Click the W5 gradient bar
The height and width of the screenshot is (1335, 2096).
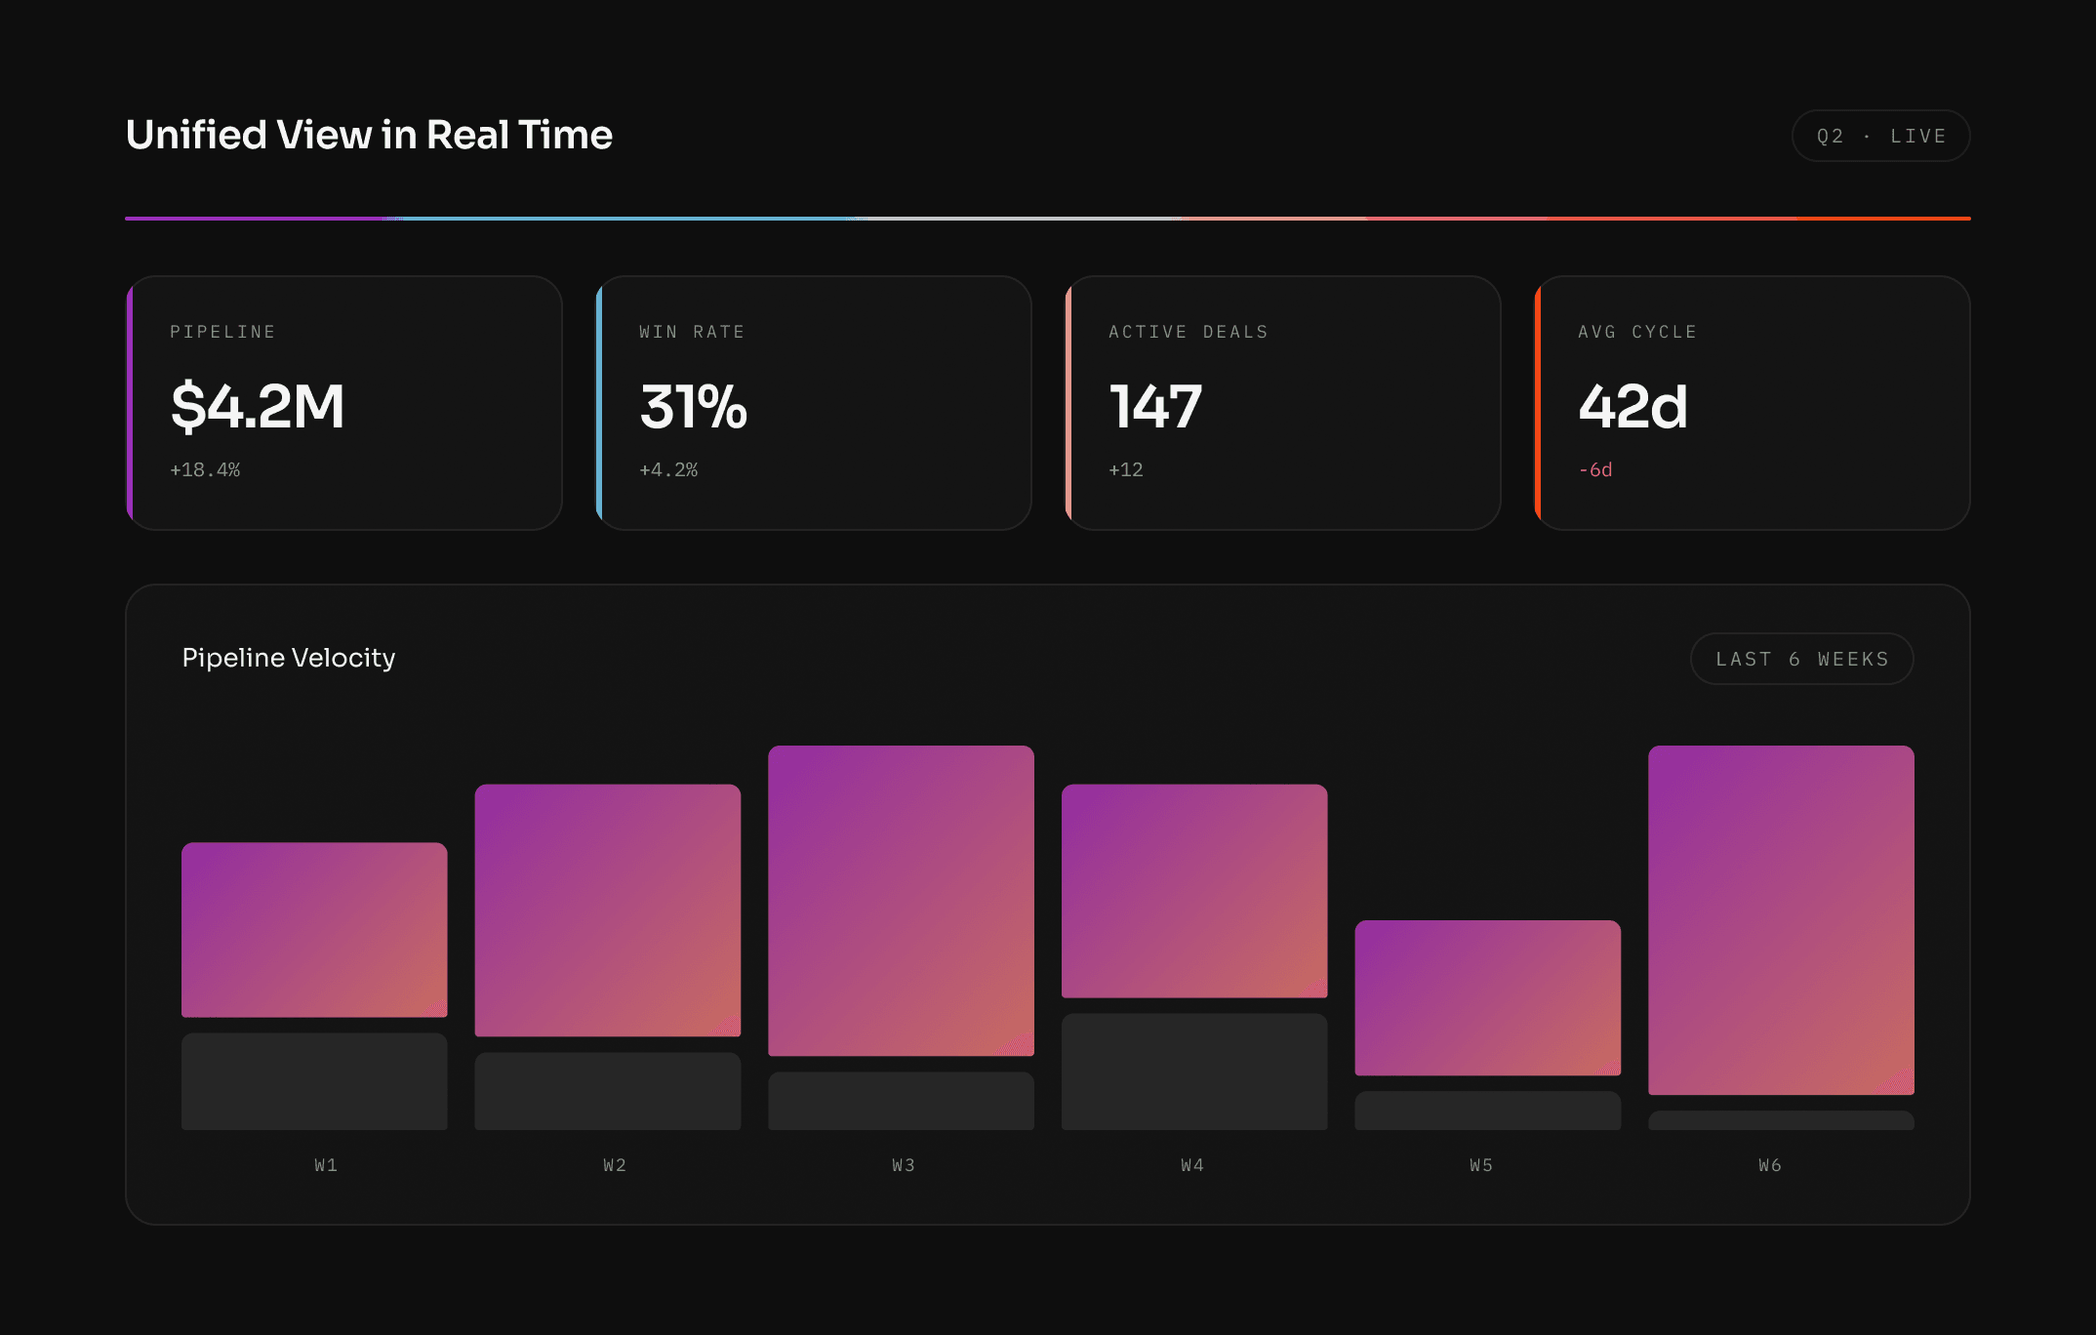pyautogui.click(x=1487, y=997)
